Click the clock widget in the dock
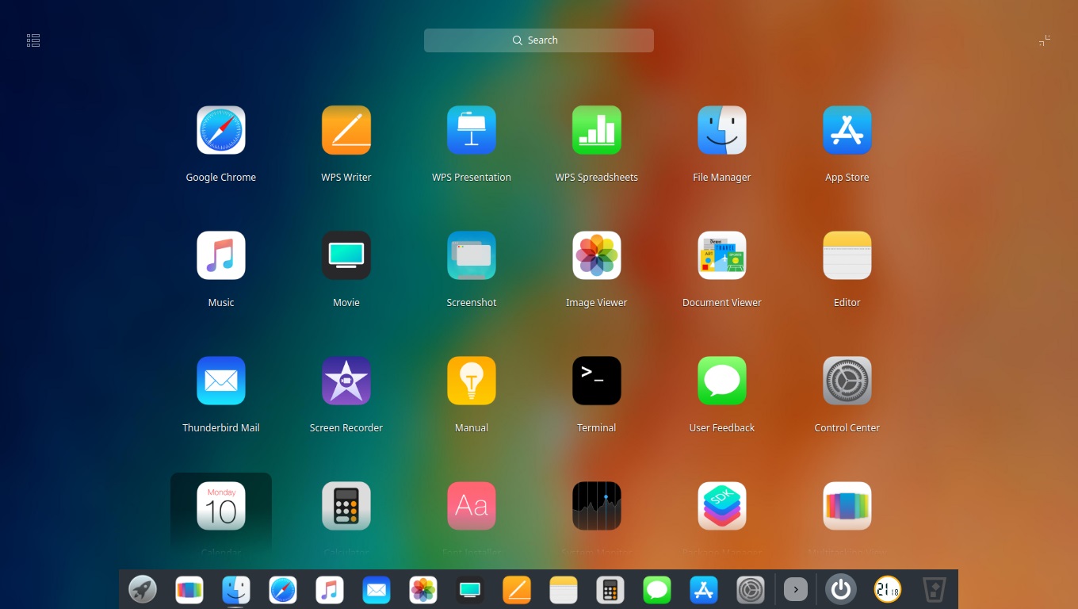The width and height of the screenshot is (1078, 609). (x=888, y=589)
